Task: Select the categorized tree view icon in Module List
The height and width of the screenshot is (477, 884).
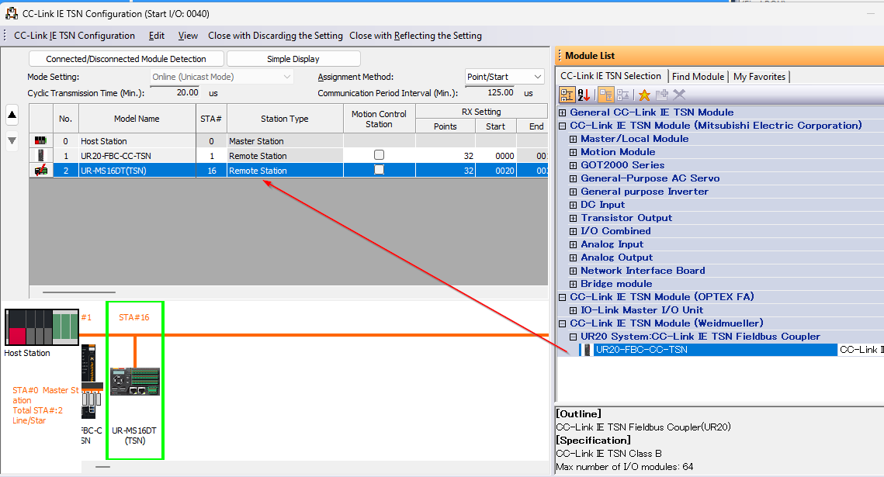Action: coord(567,95)
